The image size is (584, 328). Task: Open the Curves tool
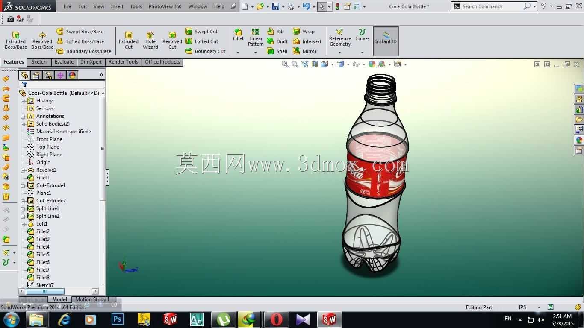pos(362,35)
